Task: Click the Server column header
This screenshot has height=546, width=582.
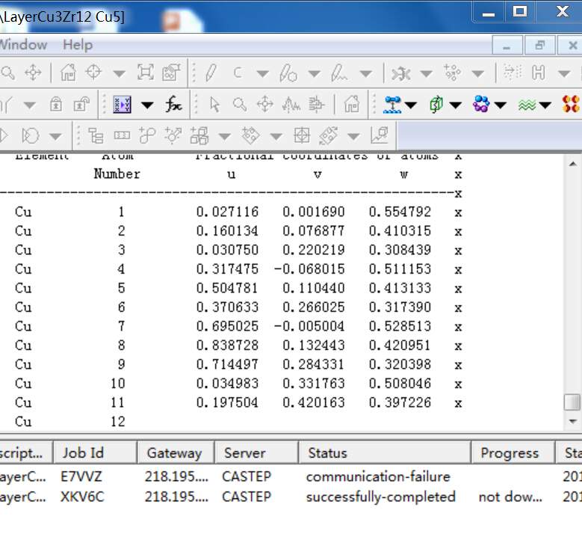Action: pyautogui.click(x=256, y=453)
